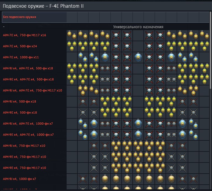Click first gold bomb icon in AIM-9J x4, 1000-фн x7 row
Image resolution: width=212 pixels, height=191 pixels.
coord(105,179)
